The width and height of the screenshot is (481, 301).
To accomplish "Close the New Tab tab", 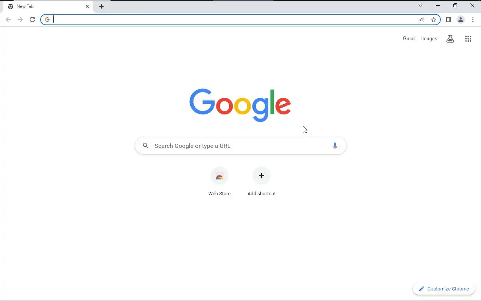I will point(87,6).
